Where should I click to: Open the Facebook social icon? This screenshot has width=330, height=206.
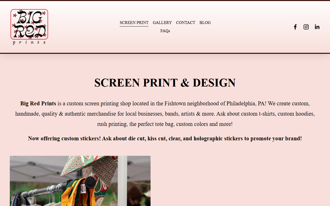pos(295,27)
